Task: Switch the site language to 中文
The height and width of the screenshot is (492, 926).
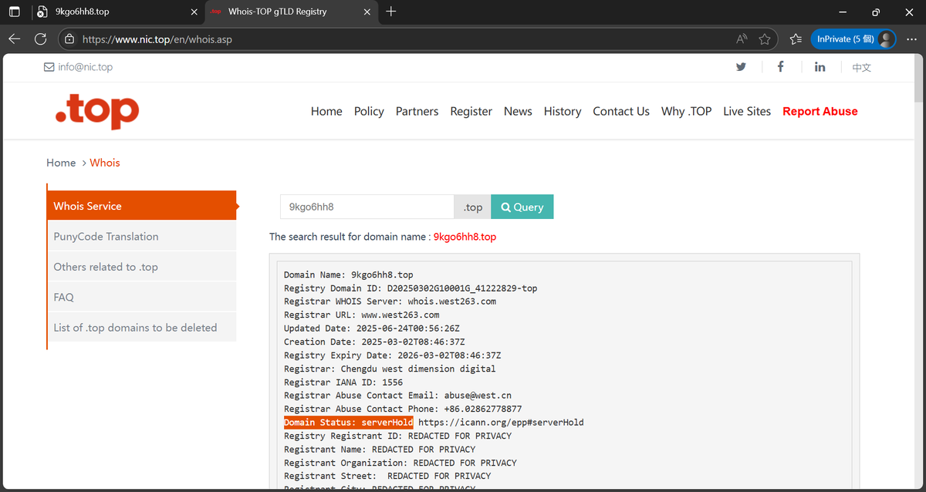Action: pos(862,68)
